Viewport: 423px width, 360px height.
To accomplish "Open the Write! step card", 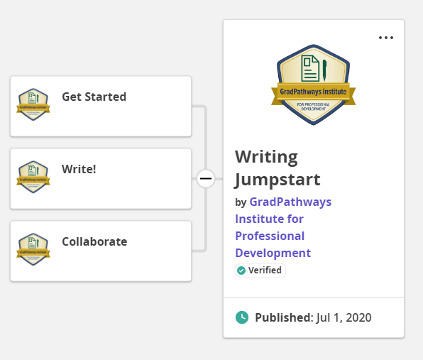I will coord(101,179).
